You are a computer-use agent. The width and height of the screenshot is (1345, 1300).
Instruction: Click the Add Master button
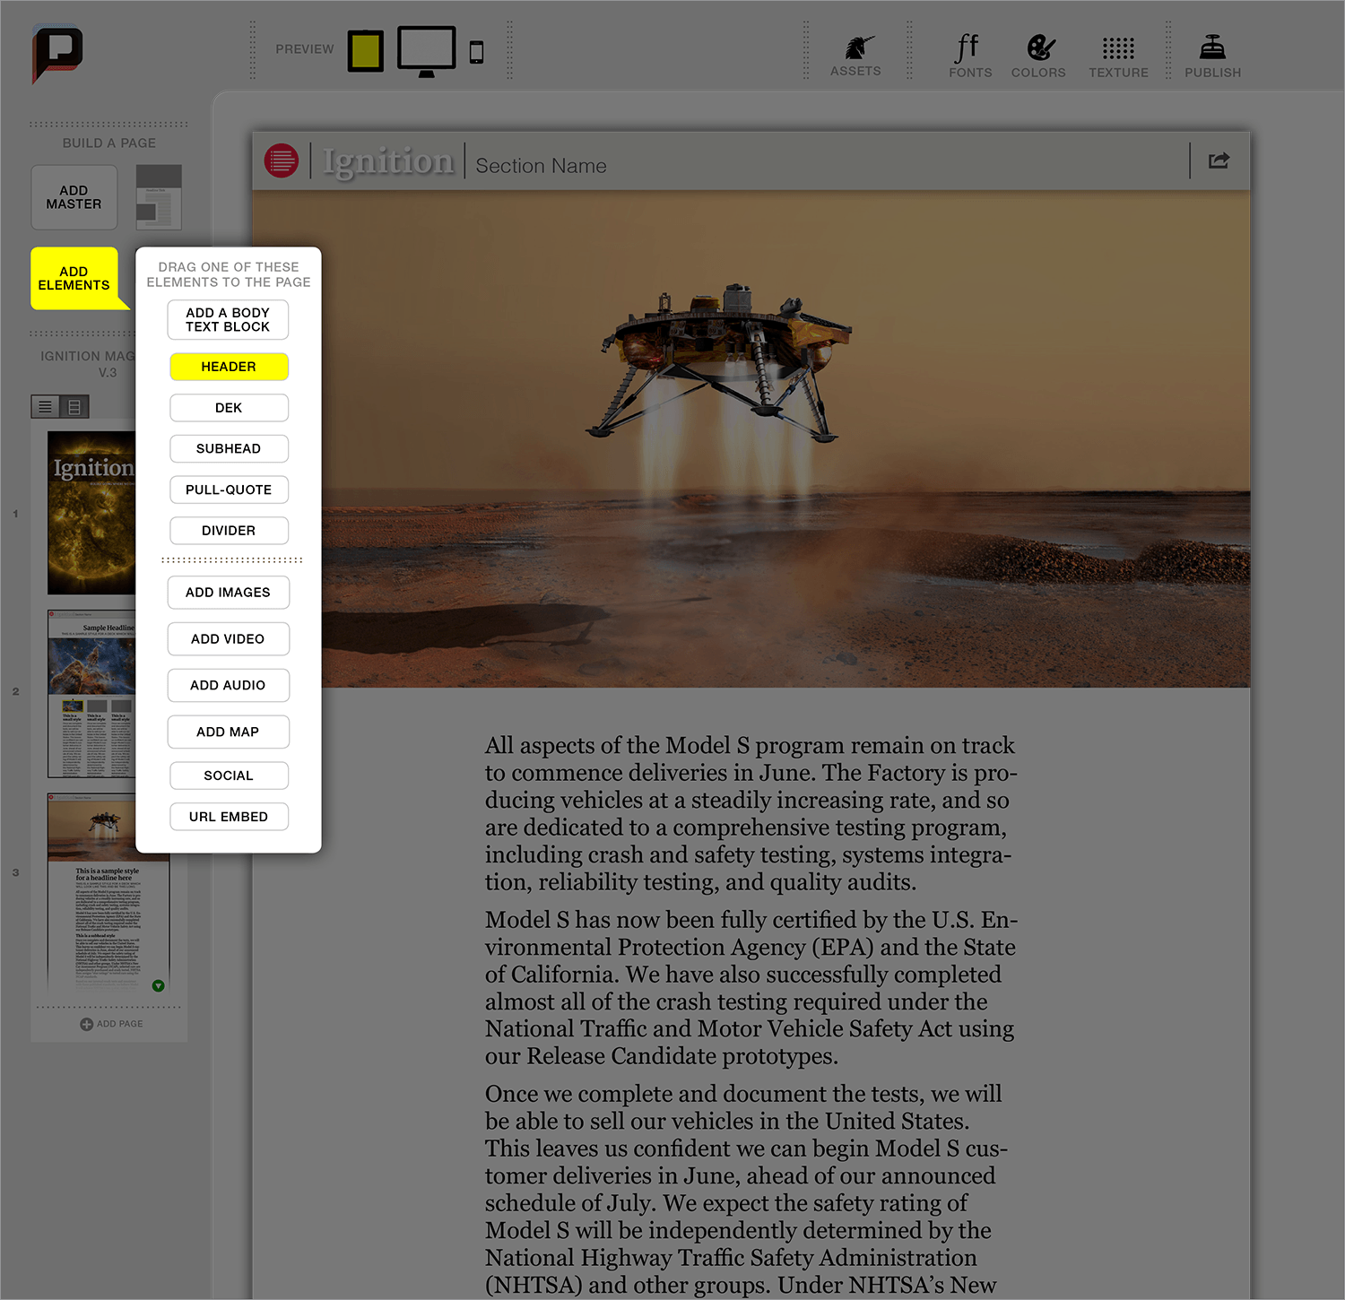tap(74, 197)
